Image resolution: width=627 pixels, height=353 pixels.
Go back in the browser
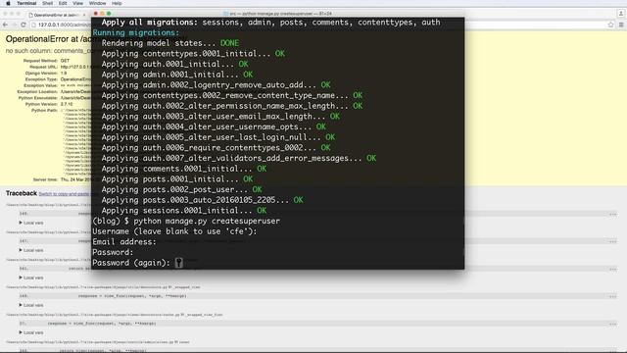pos(5,25)
